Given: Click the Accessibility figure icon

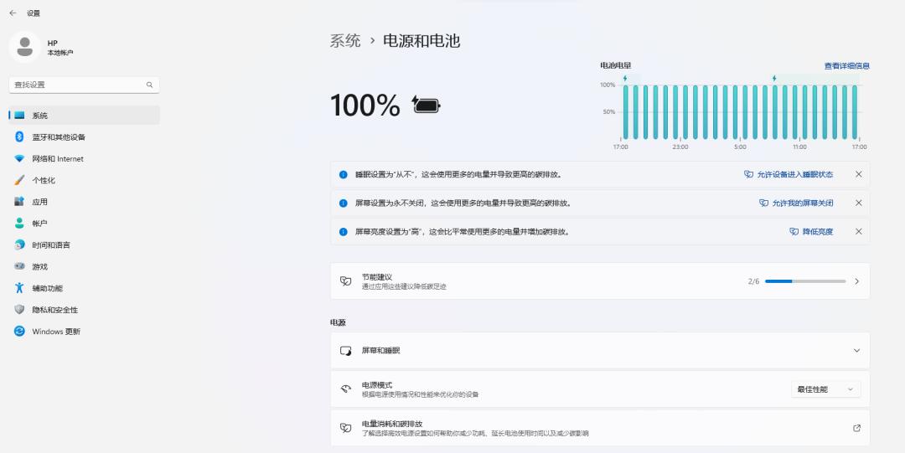Looking at the screenshot, I should 19,288.
